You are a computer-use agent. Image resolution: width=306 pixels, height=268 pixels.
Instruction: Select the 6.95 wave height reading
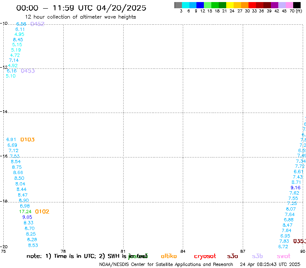[x=285, y=236]
